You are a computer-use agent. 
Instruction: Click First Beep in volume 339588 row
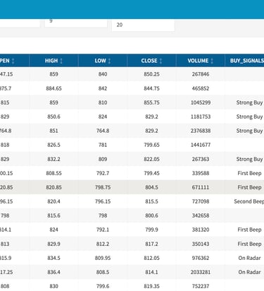tap(249, 173)
